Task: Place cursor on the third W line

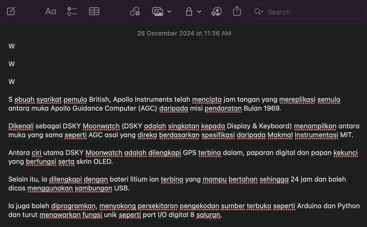Action: [12, 82]
